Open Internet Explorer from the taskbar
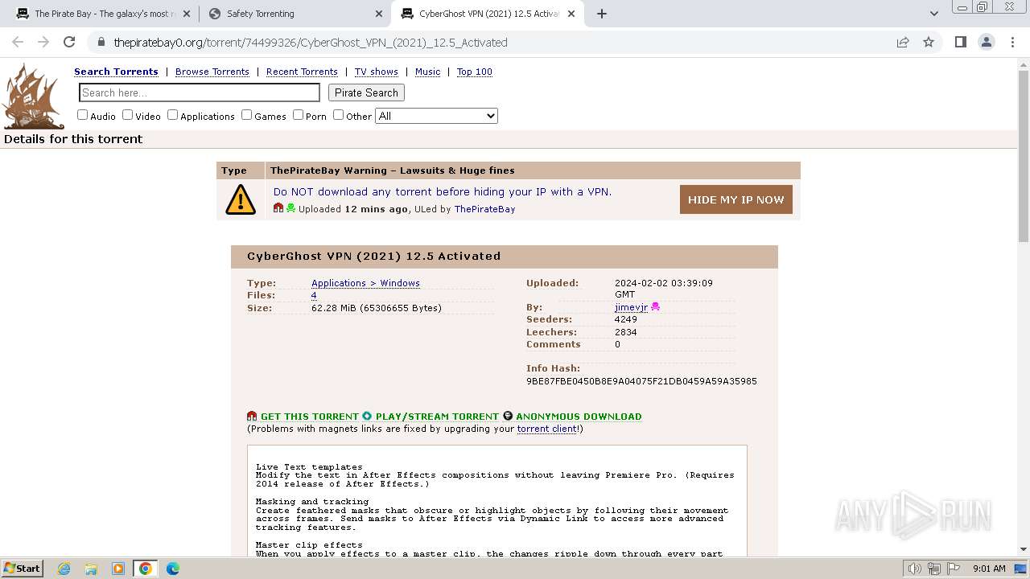This screenshot has height=579, width=1030. [x=64, y=569]
